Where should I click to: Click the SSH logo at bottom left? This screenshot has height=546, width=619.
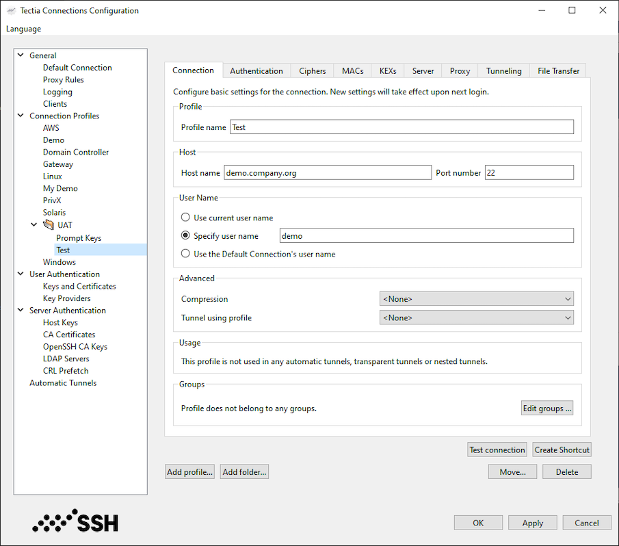click(x=74, y=521)
